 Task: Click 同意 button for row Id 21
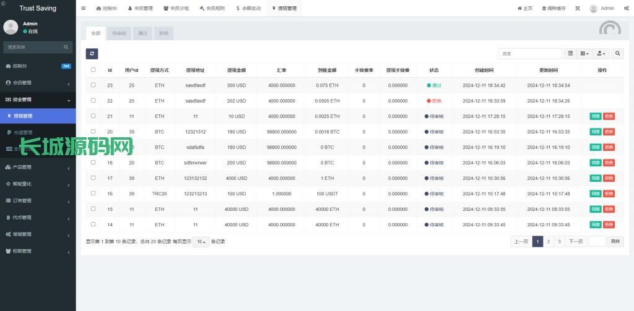pyautogui.click(x=596, y=116)
